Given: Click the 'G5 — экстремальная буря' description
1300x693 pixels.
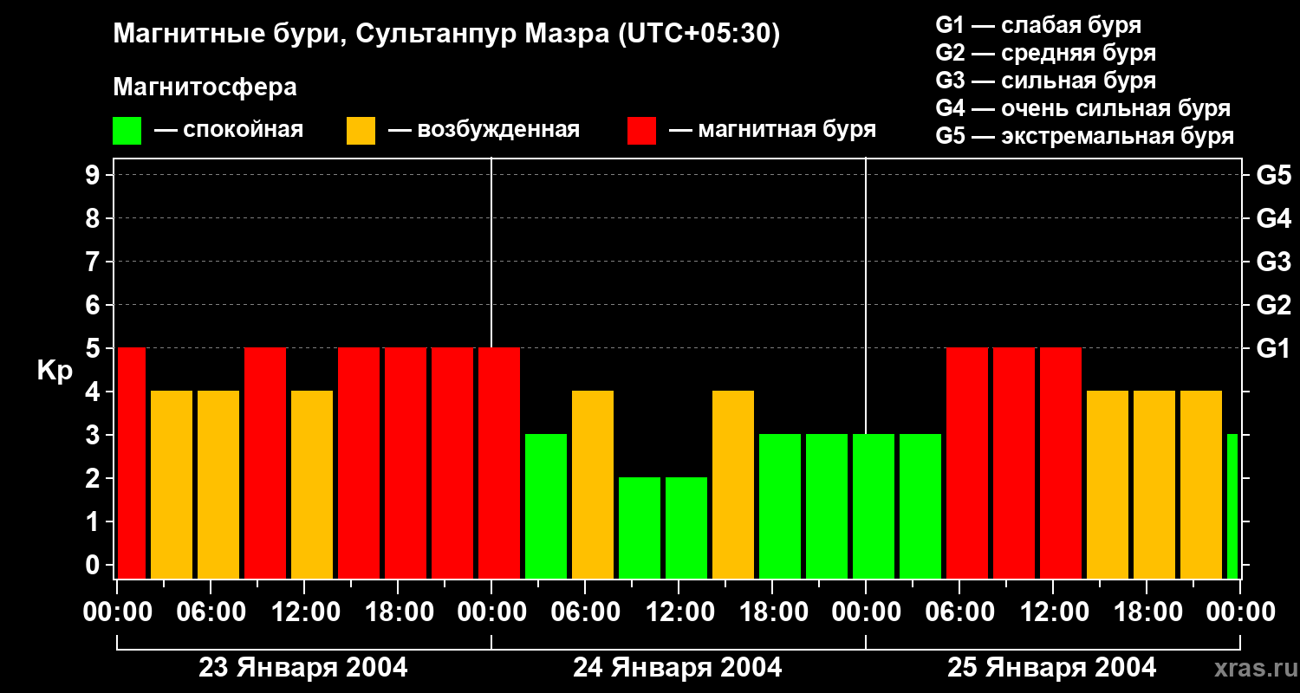Looking at the screenshot, I should (x=1085, y=136).
